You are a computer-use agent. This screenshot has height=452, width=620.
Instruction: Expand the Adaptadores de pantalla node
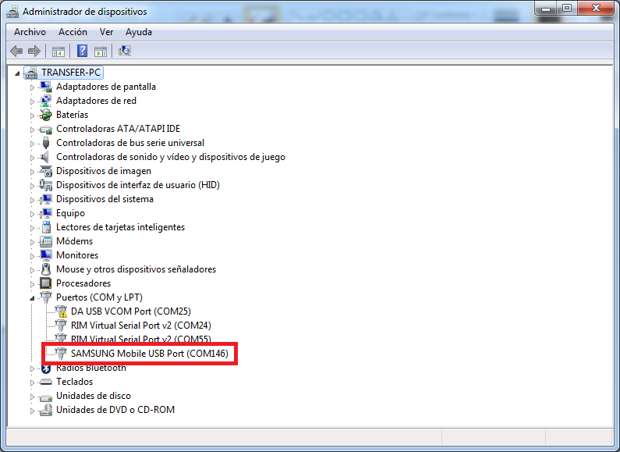pos(33,87)
